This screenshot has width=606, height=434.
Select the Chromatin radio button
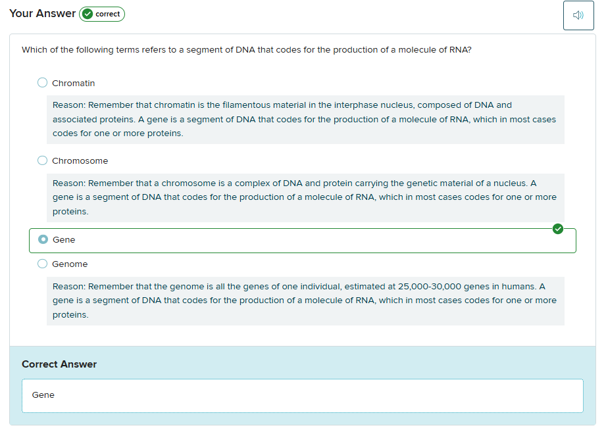coord(42,83)
